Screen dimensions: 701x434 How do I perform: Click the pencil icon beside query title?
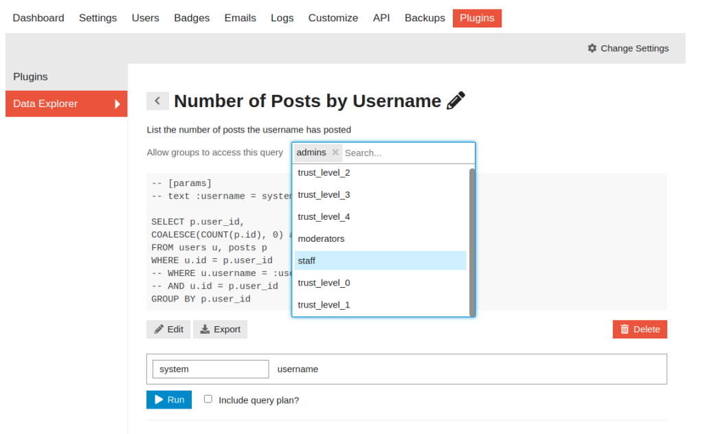pyautogui.click(x=456, y=100)
